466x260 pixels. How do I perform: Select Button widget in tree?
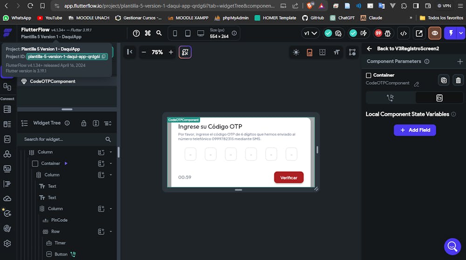(61, 254)
